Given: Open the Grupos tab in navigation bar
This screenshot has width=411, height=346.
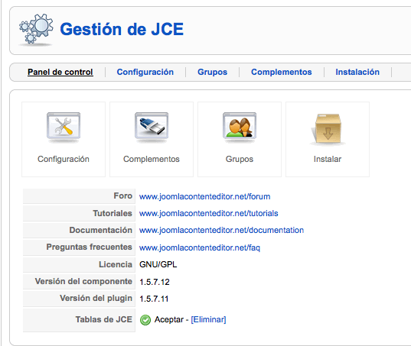Looking at the screenshot, I should [212, 72].
